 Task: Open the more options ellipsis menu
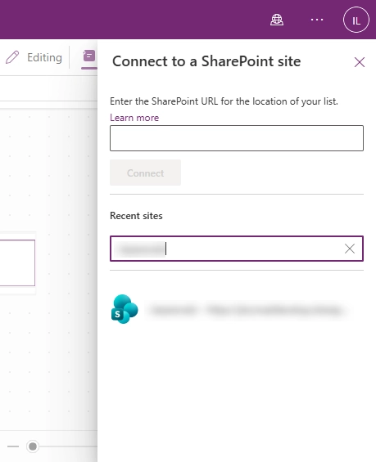click(317, 20)
